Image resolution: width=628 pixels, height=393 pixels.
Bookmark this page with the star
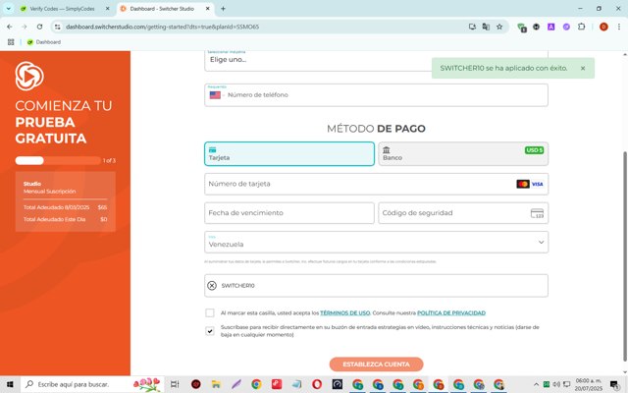[x=499, y=27]
